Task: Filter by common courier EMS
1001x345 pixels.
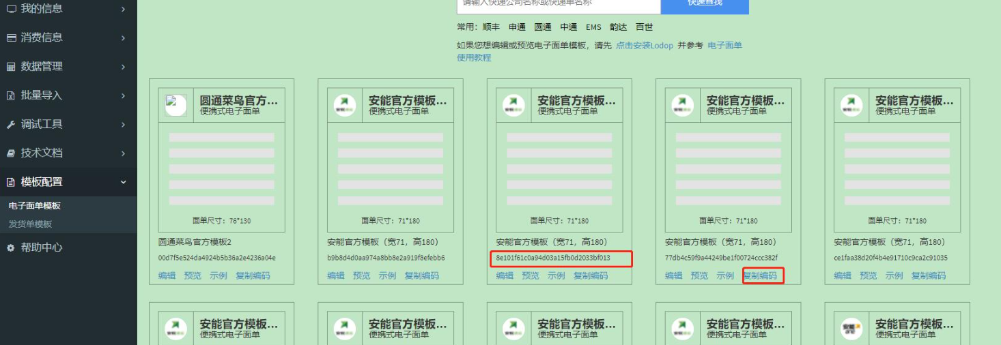Action: [x=593, y=27]
